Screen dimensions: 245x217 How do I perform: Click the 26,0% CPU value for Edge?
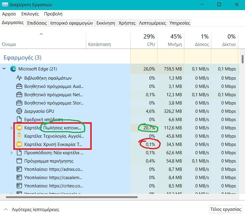[149, 69]
